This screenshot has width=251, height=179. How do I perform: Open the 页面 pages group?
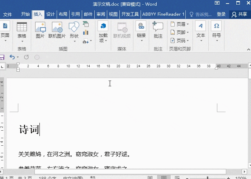click(x=5, y=32)
